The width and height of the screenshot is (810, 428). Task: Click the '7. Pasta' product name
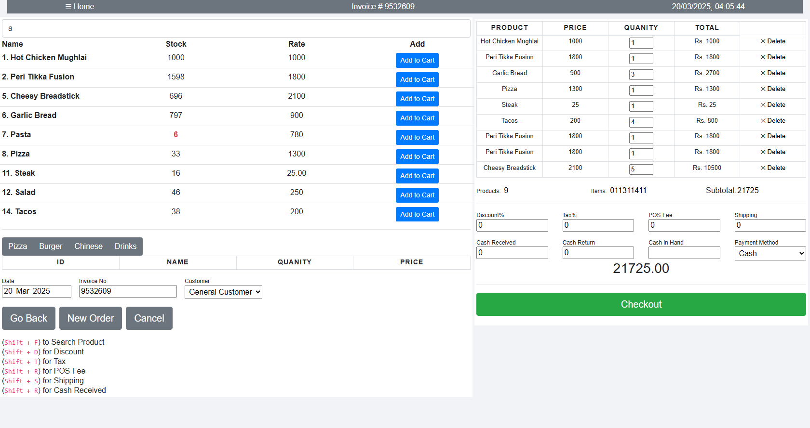click(x=16, y=134)
